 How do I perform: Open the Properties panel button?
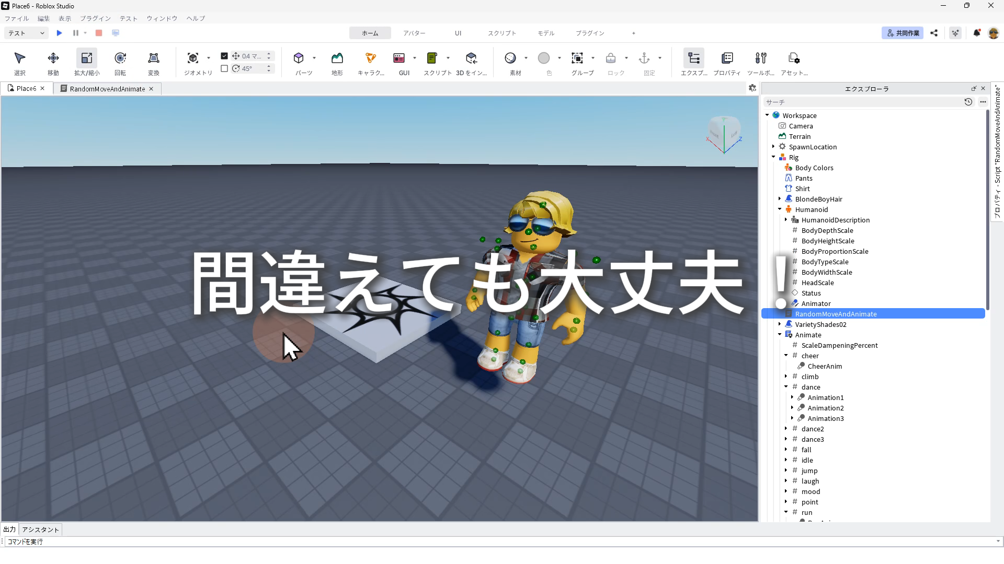click(x=727, y=58)
